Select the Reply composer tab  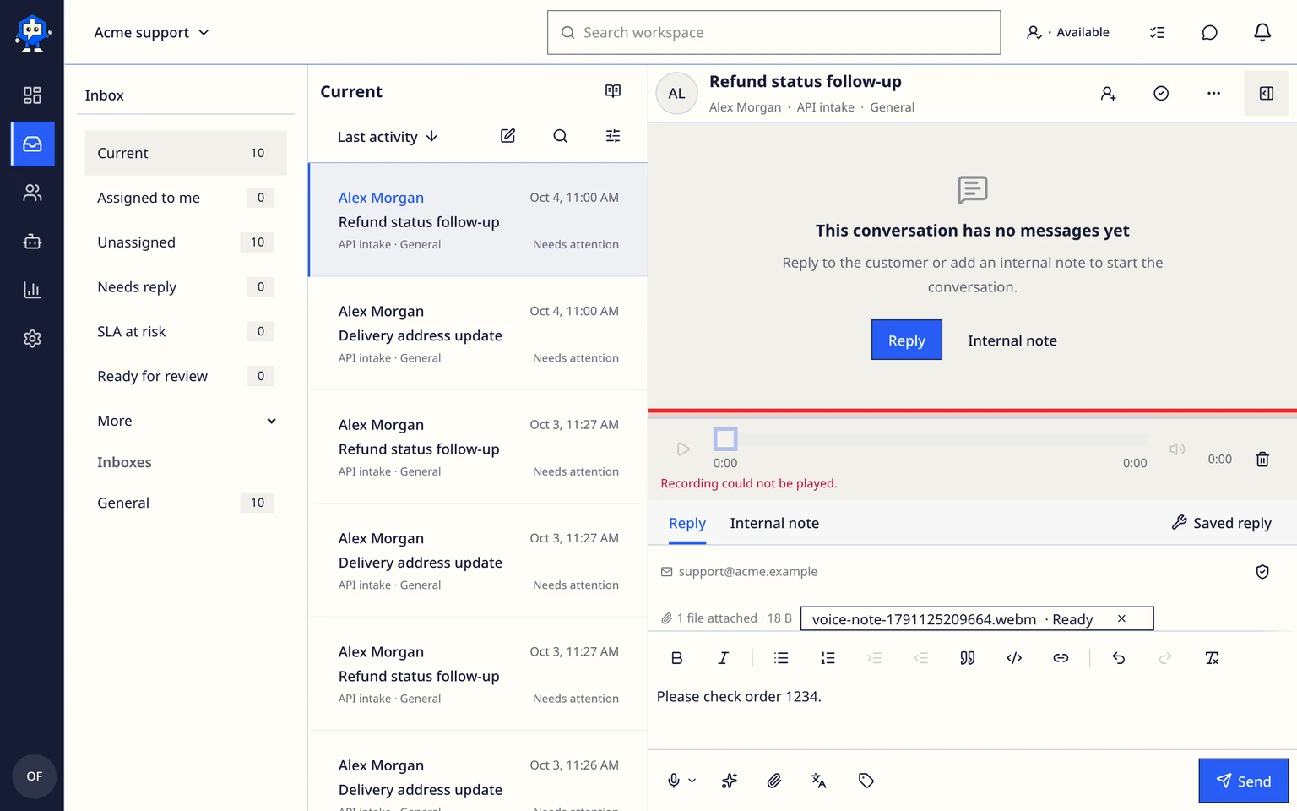click(x=687, y=523)
